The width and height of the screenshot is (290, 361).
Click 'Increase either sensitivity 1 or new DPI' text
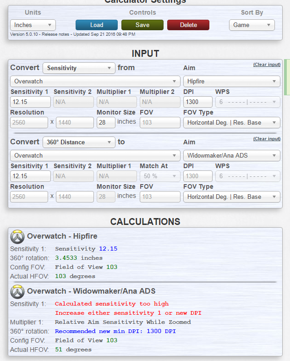(x=128, y=313)
